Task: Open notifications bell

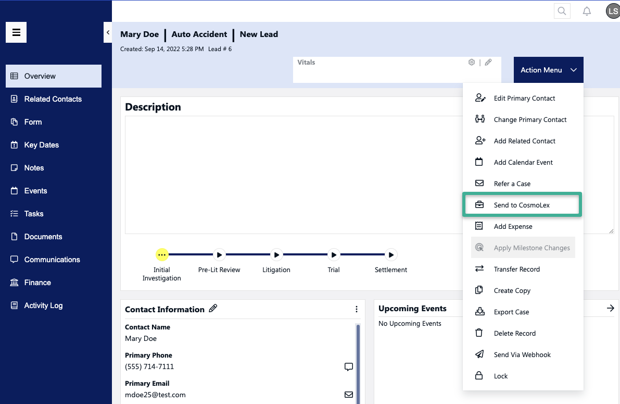Action: [587, 11]
